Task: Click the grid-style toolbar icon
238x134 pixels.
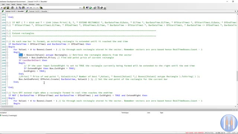Action: tap(98, 7)
